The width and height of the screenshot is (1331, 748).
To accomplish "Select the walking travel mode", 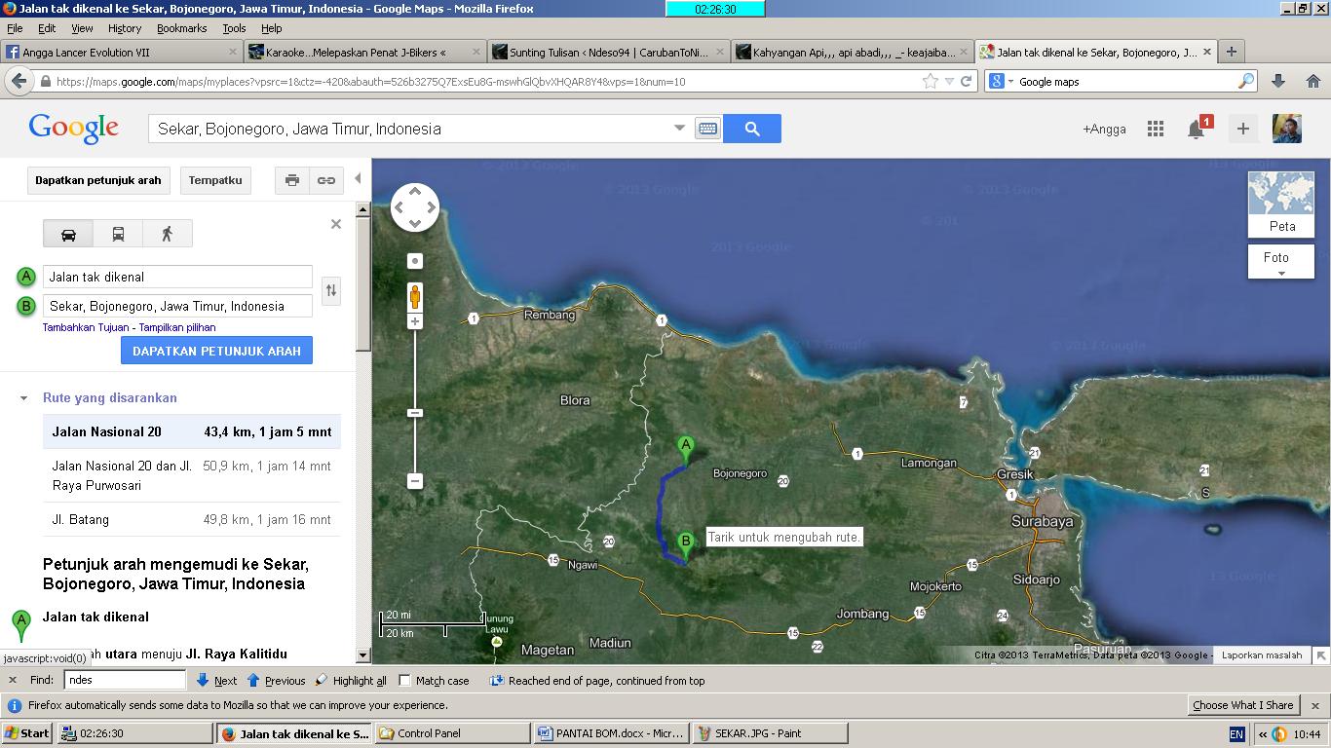I will tap(167, 234).
